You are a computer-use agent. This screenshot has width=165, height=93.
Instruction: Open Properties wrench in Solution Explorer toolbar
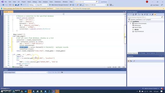click(x=152, y=14)
